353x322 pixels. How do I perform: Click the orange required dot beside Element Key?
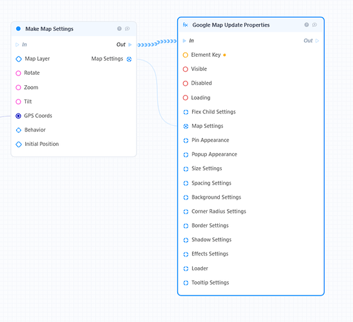click(x=224, y=55)
